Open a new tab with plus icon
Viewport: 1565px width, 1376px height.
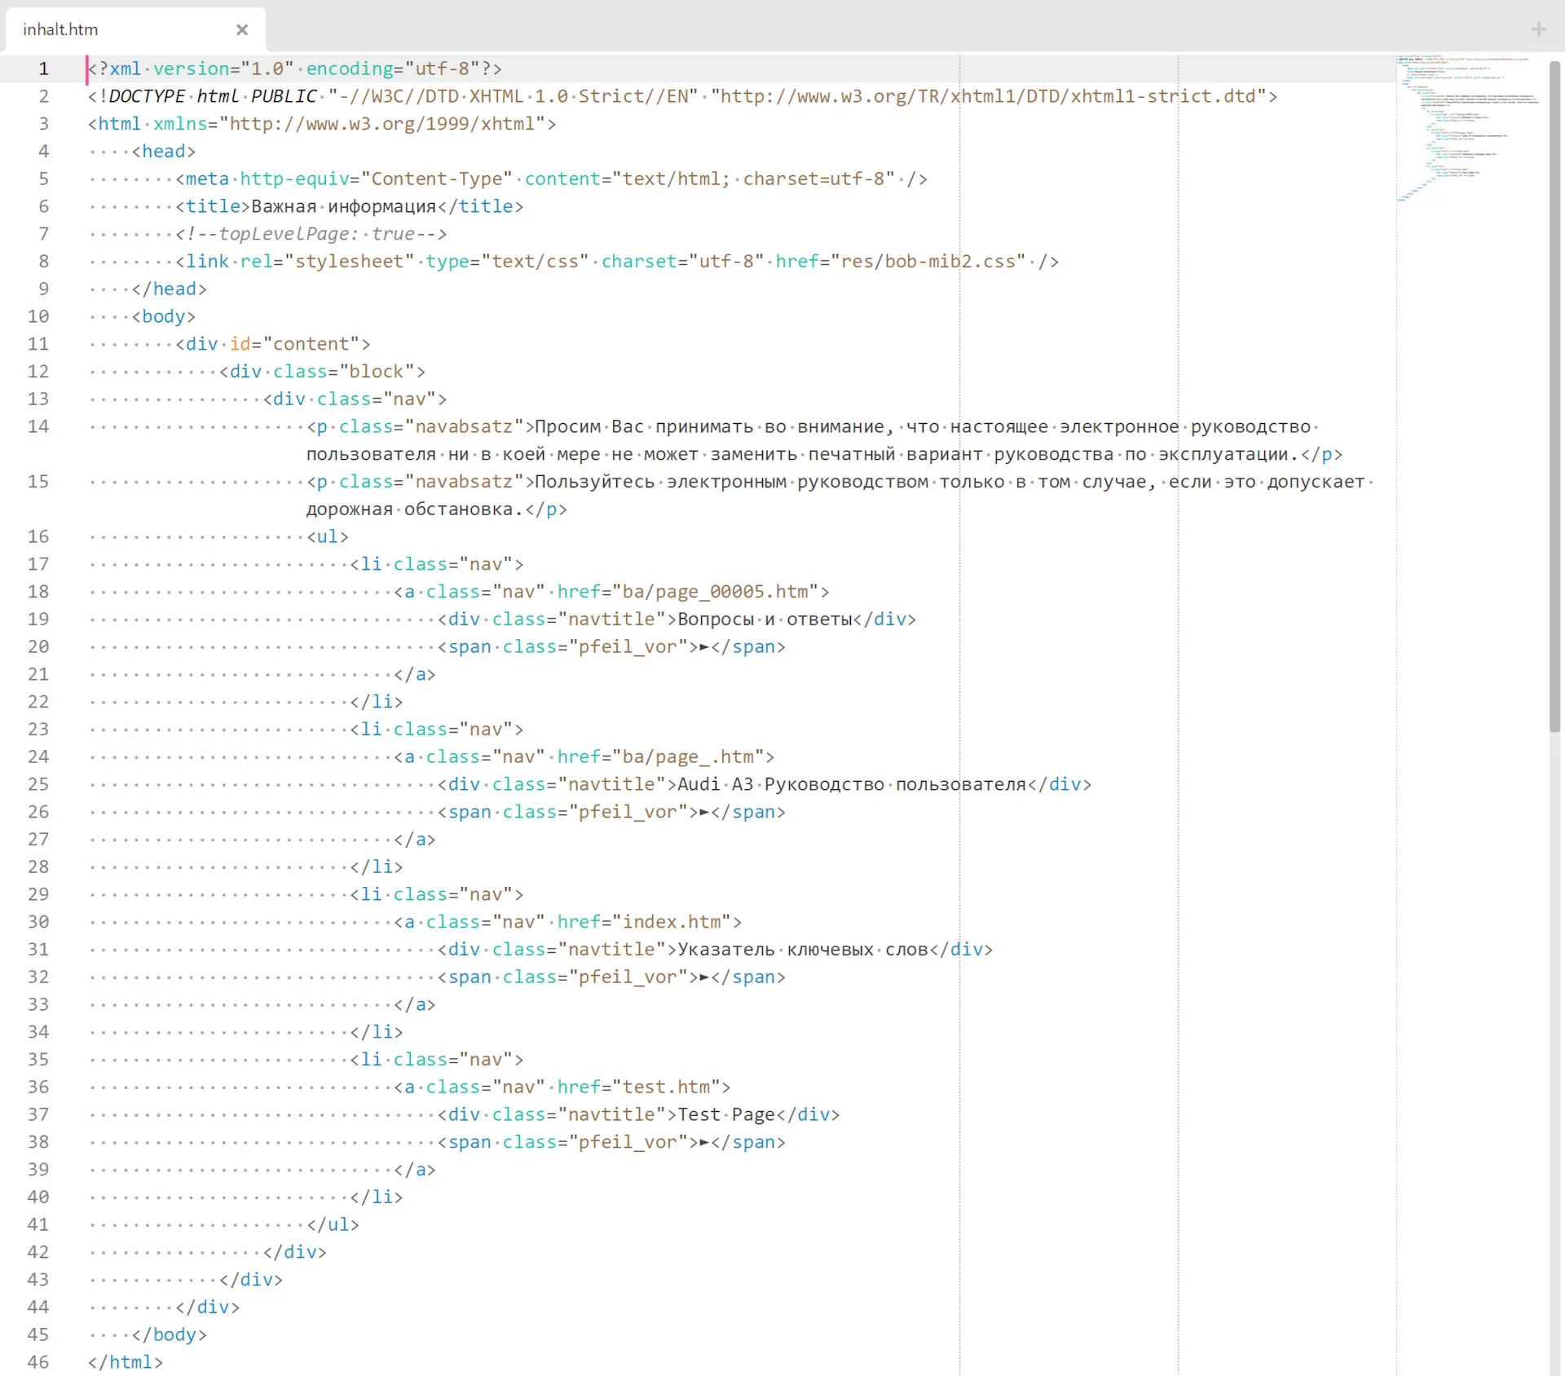tap(1538, 30)
